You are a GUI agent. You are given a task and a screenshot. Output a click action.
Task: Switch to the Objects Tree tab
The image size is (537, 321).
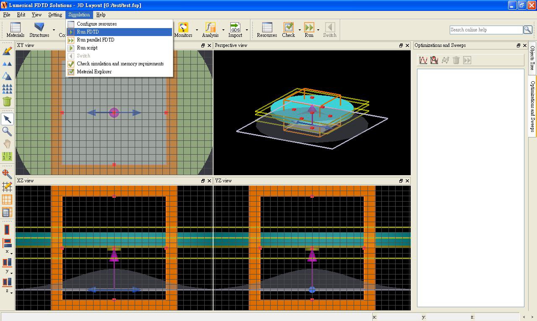pyautogui.click(x=532, y=58)
